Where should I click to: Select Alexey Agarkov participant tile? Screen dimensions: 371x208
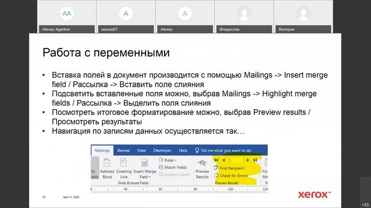coord(67,17)
